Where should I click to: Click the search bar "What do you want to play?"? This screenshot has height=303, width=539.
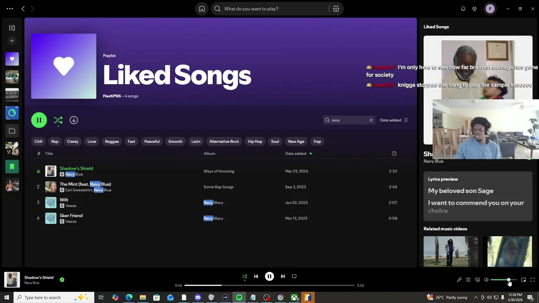pos(269,9)
